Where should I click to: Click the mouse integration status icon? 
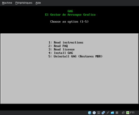tap(123, 113)
